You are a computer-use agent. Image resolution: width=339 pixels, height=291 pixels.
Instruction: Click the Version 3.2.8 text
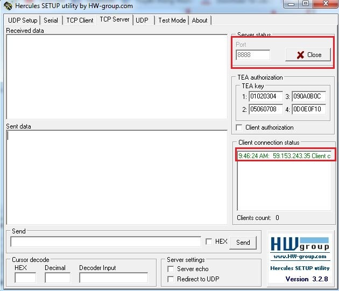point(307,279)
